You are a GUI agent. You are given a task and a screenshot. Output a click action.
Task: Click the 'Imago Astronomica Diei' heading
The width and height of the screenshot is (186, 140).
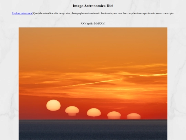pos(93,6)
